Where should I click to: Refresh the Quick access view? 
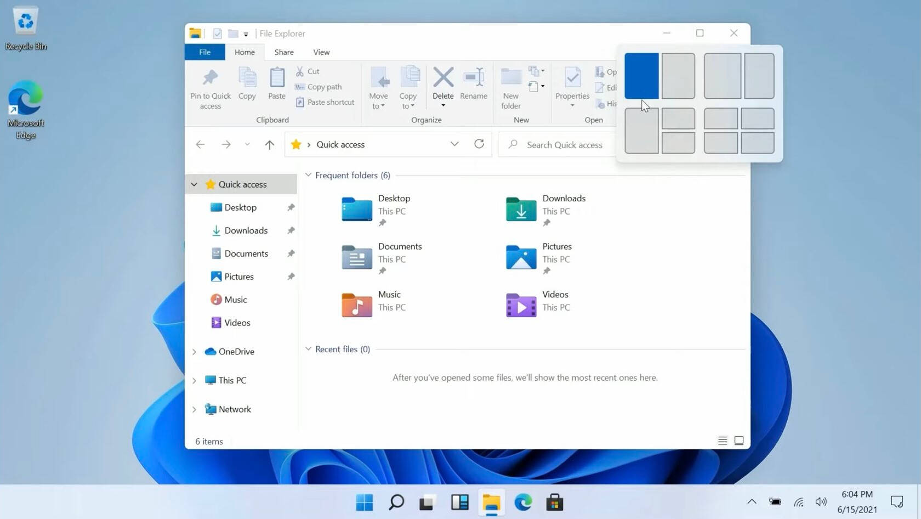point(479,144)
